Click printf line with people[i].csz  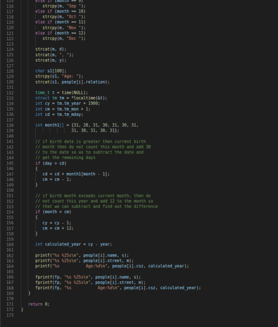(x=112, y=266)
